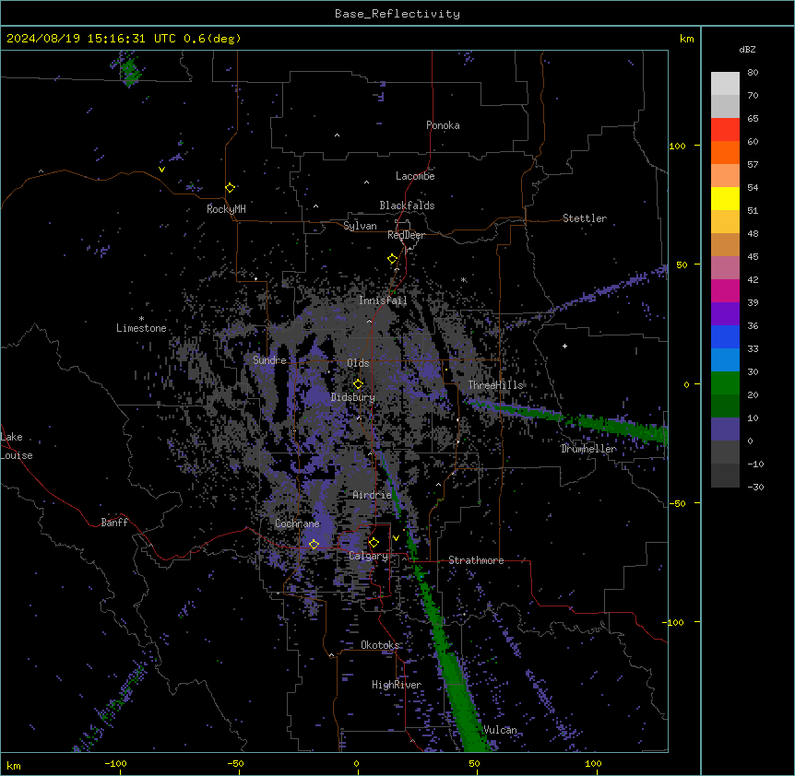
Task: Select the magenta 42 dBZ legend color
Action: tap(725, 290)
